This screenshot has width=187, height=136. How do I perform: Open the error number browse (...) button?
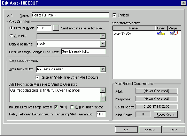point(56,28)
